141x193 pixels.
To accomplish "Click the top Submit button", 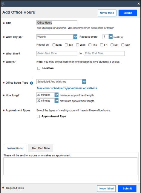I will click(x=128, y=13).
